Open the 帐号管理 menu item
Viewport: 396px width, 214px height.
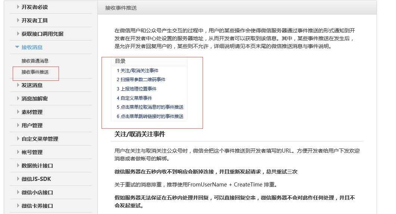click(32, 152)
